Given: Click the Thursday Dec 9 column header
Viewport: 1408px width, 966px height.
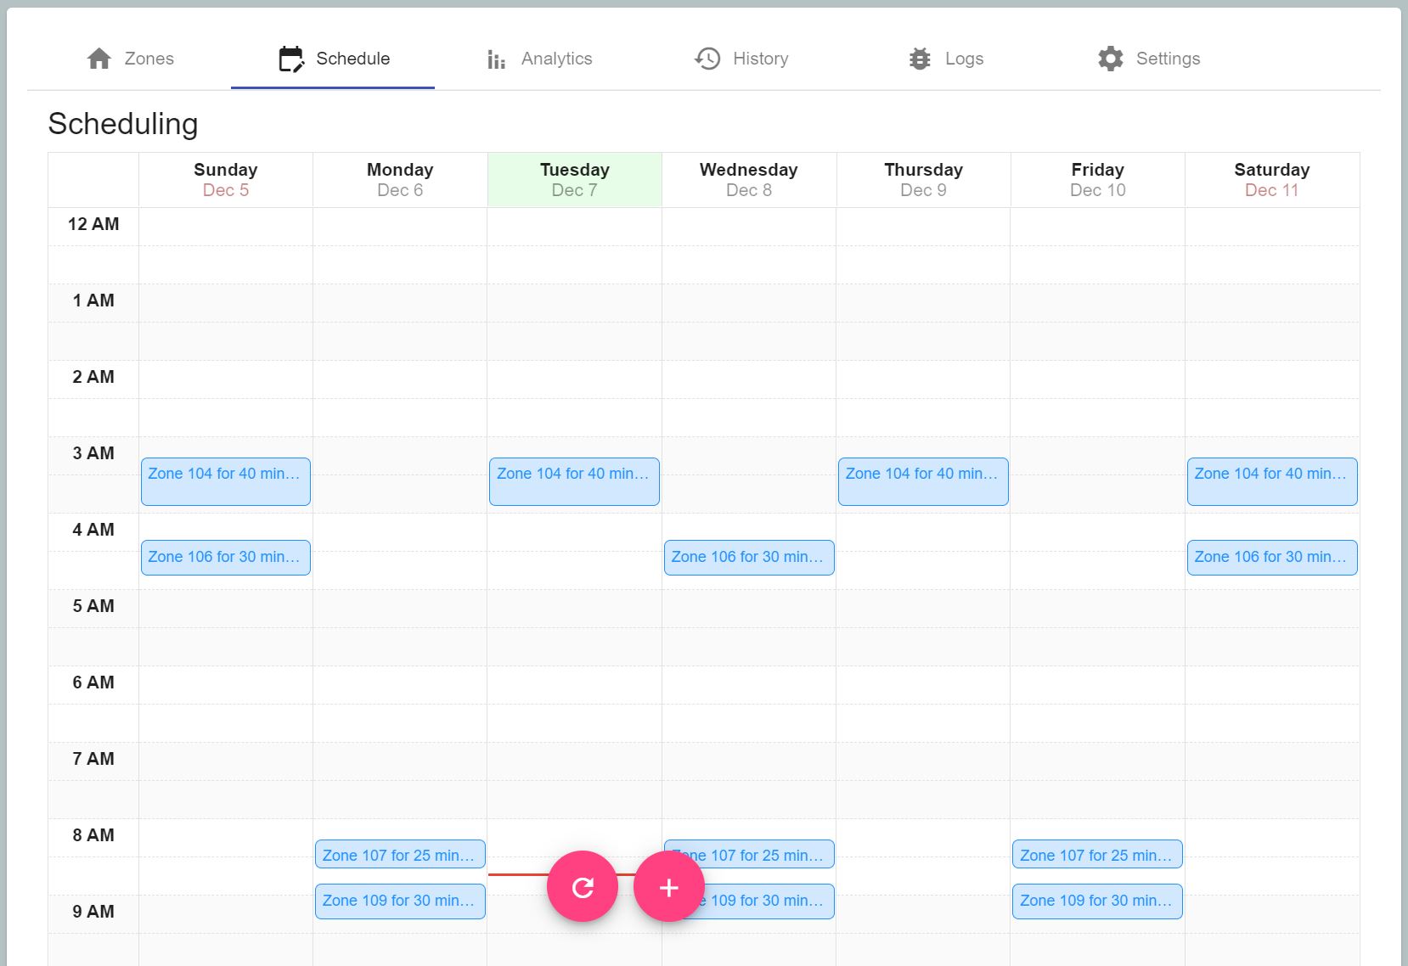Looking at the screenshot, I should tap(923, 180).
